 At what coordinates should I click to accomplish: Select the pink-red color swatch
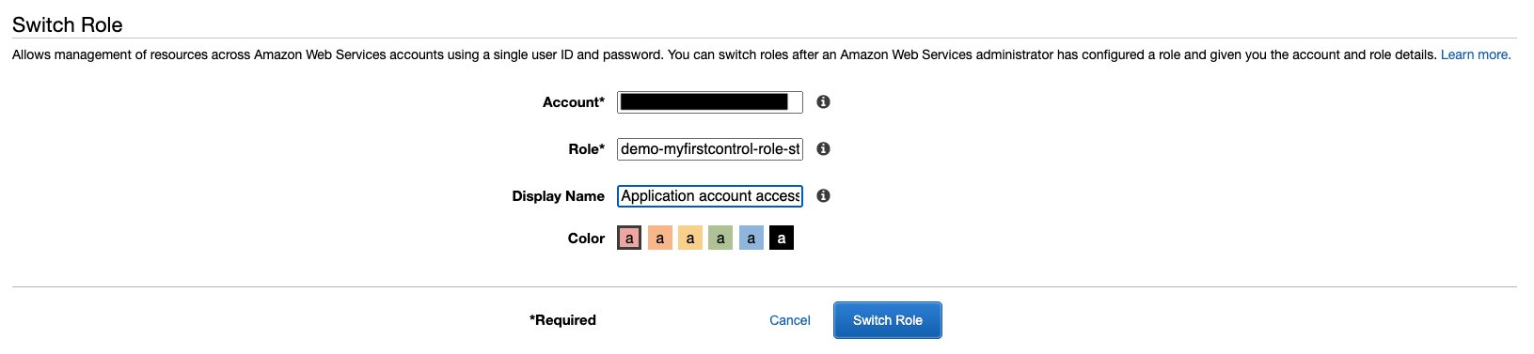click(x=629, y=239)
